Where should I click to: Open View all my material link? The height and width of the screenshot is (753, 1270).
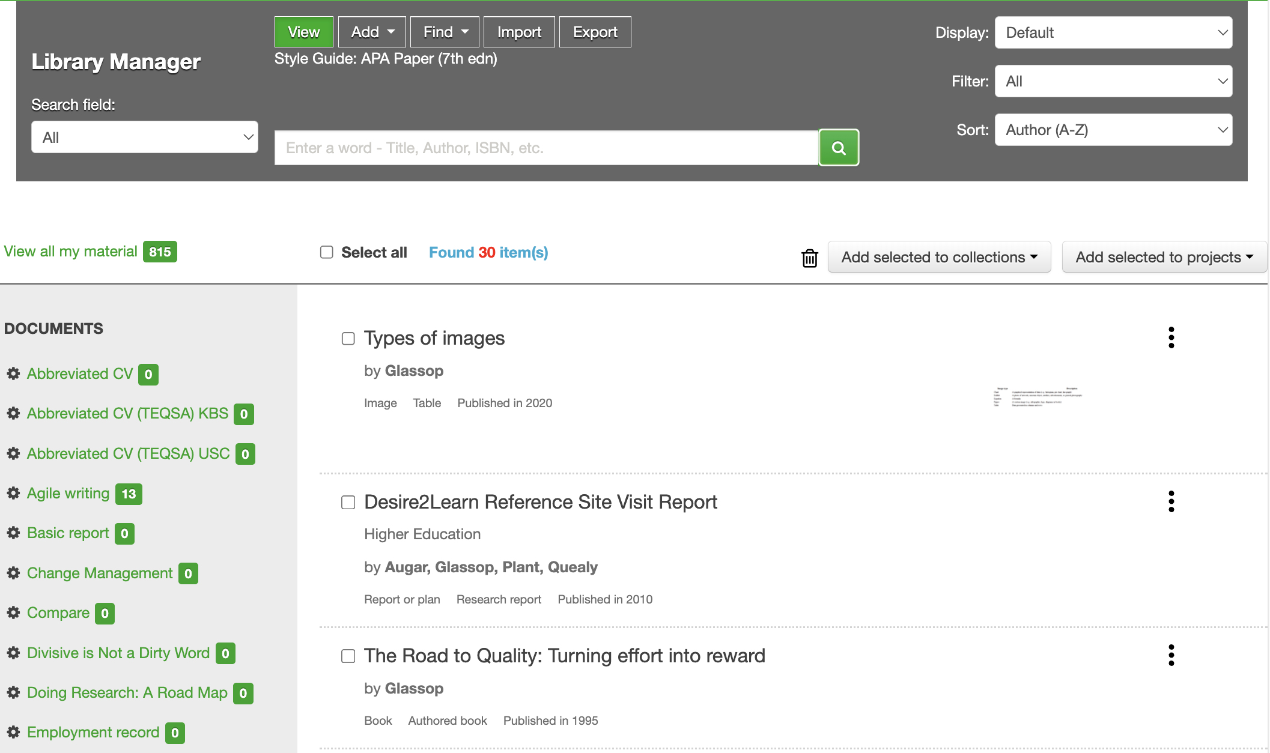point(71,252)
